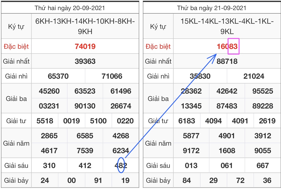Click the Tuesday 21-09-2021 table header
Screen dimensions: 281x189
click(212, 8)
